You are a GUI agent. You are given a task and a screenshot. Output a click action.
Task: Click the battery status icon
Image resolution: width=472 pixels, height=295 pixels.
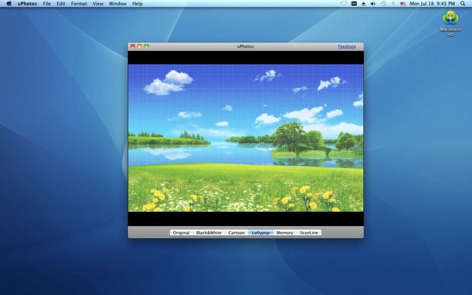click(x=354, y=4)
